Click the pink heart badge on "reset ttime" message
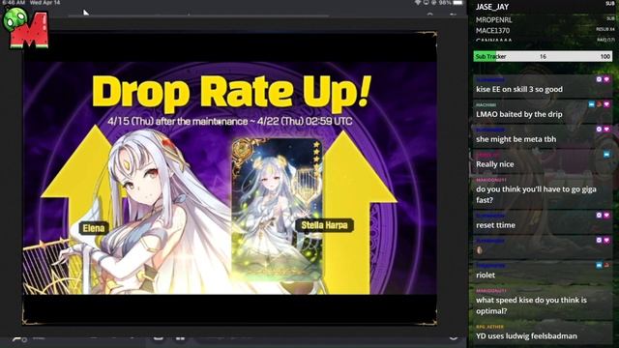Image resolution: width=619 pixels, height=348 pixels. click(x=606, y=215)
